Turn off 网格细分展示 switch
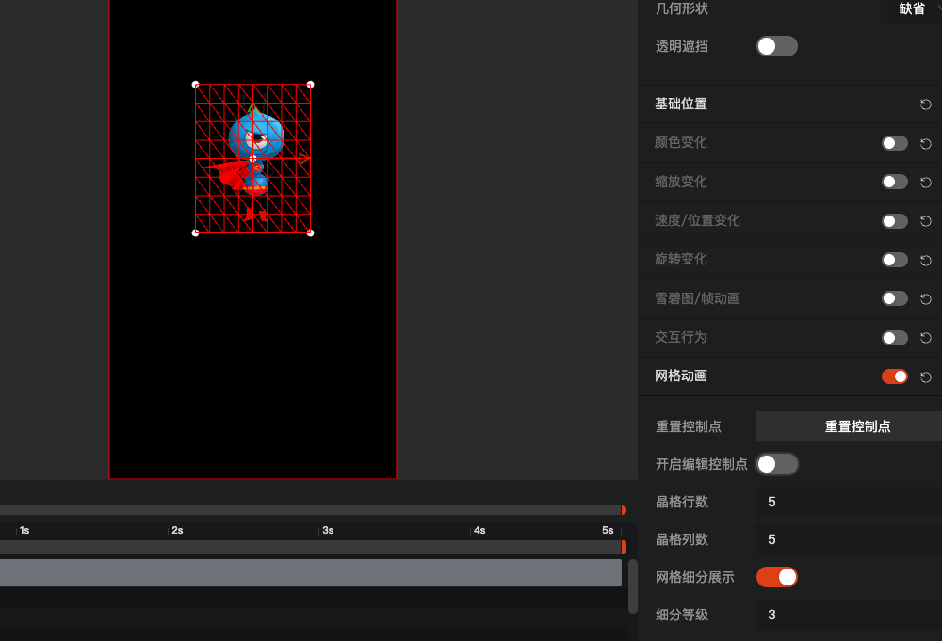This screenshot has width=942, height=641. [777, 577]
